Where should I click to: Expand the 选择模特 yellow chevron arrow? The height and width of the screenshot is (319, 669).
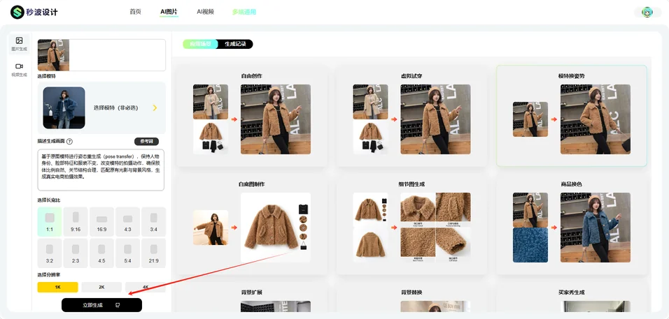(x=155, y=108)
